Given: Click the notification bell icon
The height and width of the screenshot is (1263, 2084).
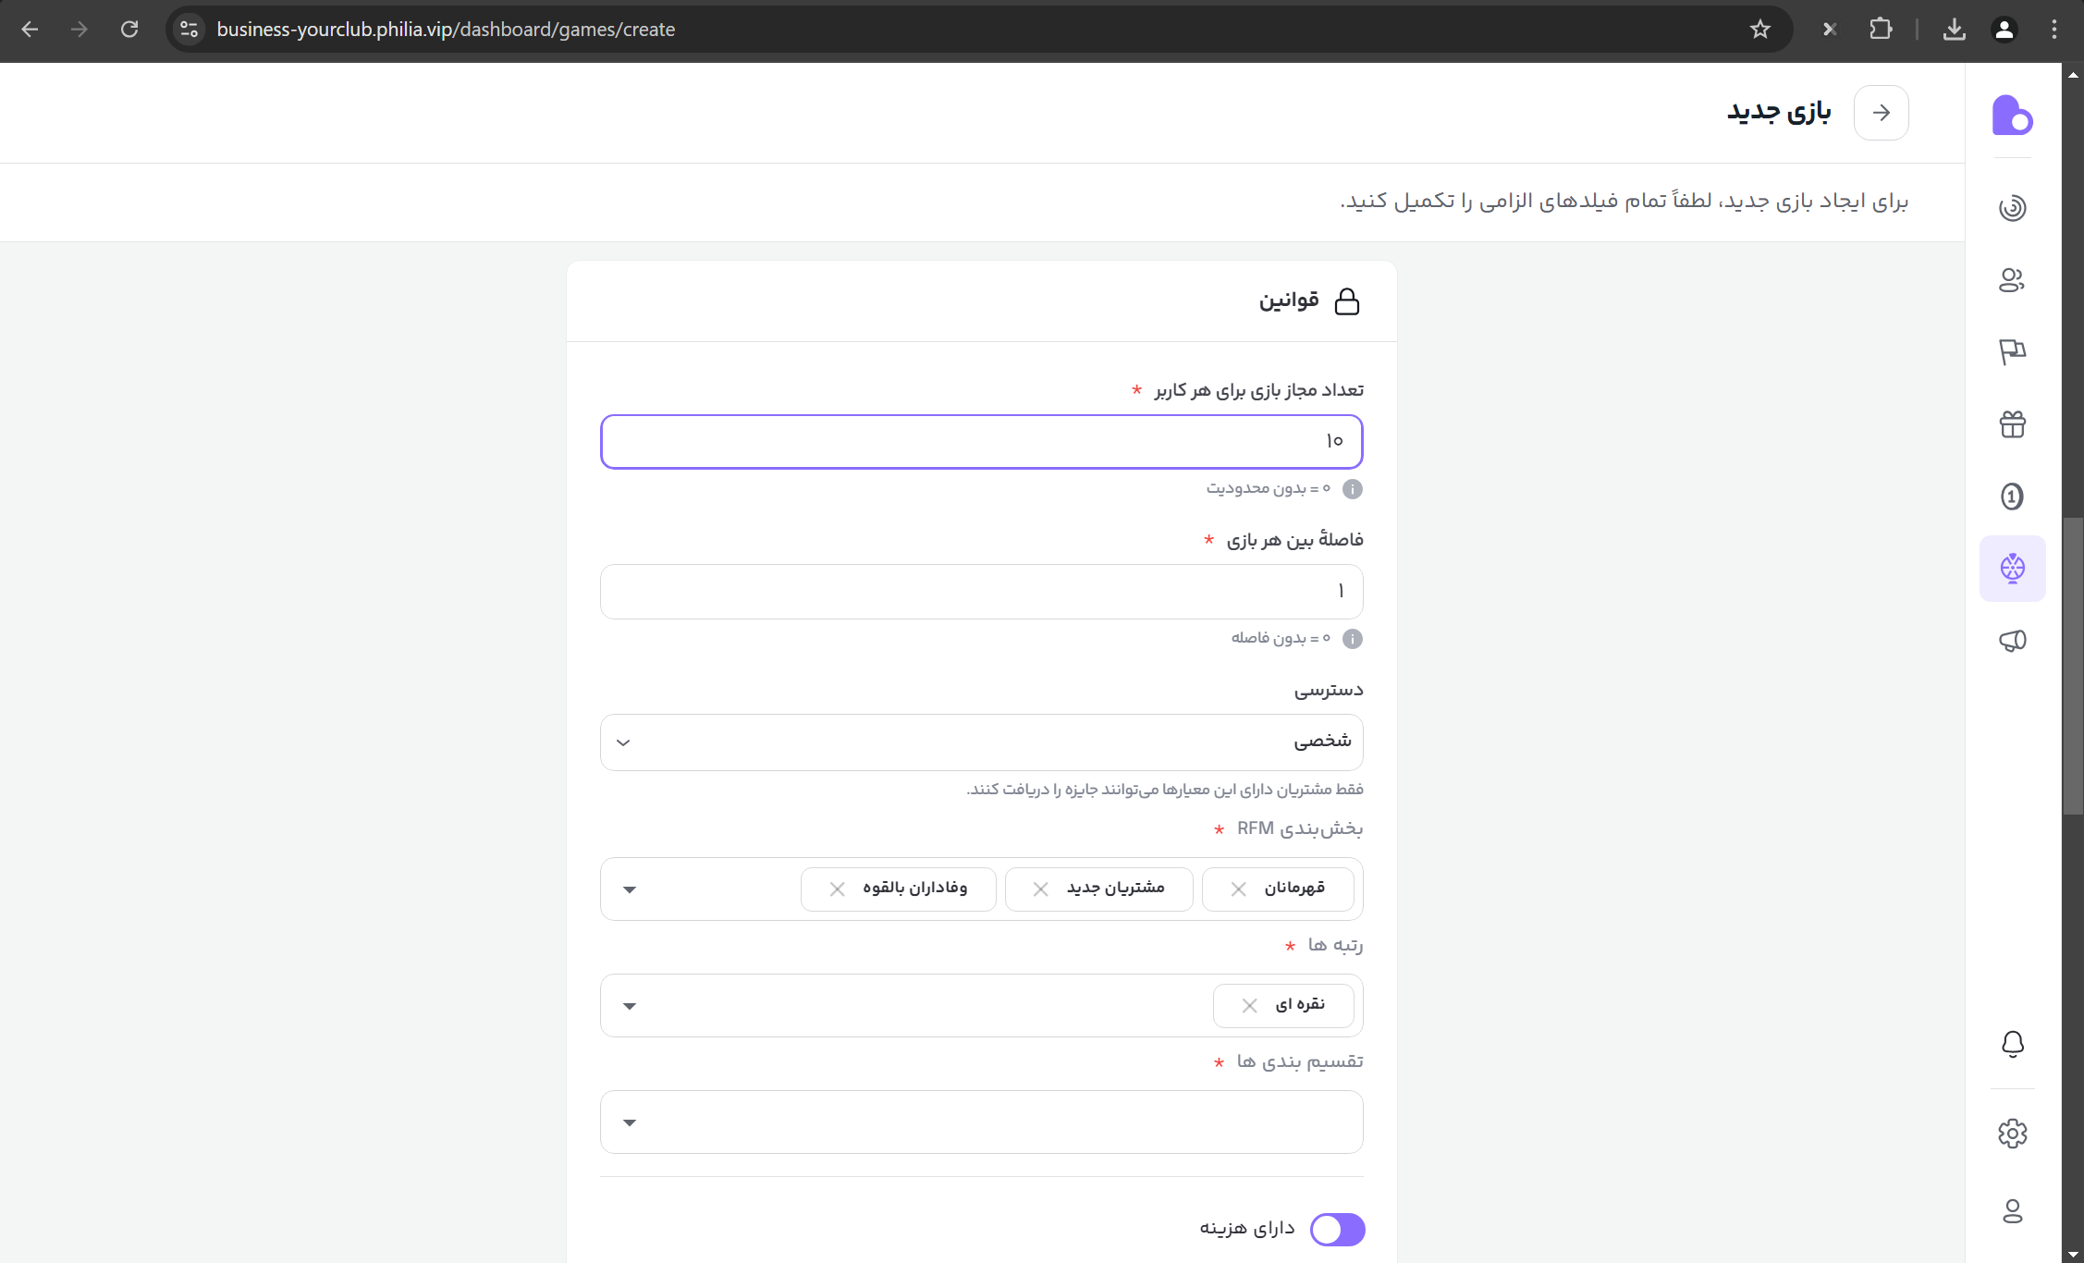Looking at the screenshot, I should (x=2012, y=1044).
